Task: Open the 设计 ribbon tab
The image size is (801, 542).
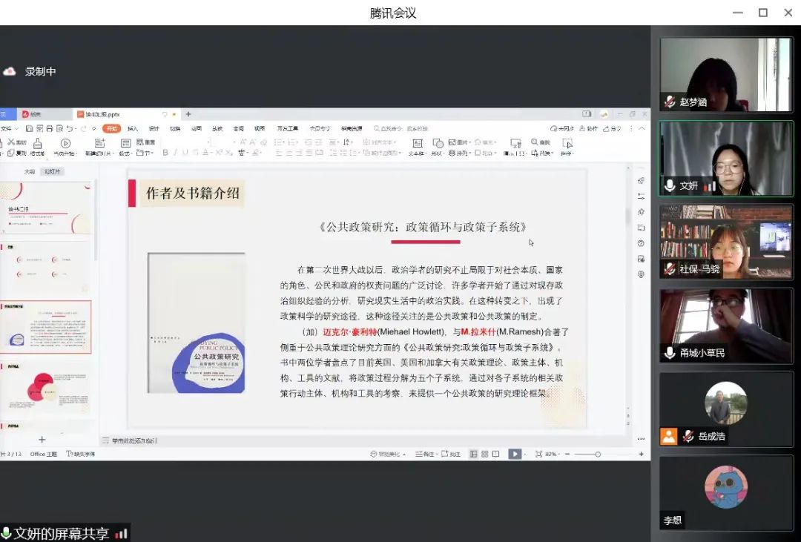Action: [x=154, y=128]
